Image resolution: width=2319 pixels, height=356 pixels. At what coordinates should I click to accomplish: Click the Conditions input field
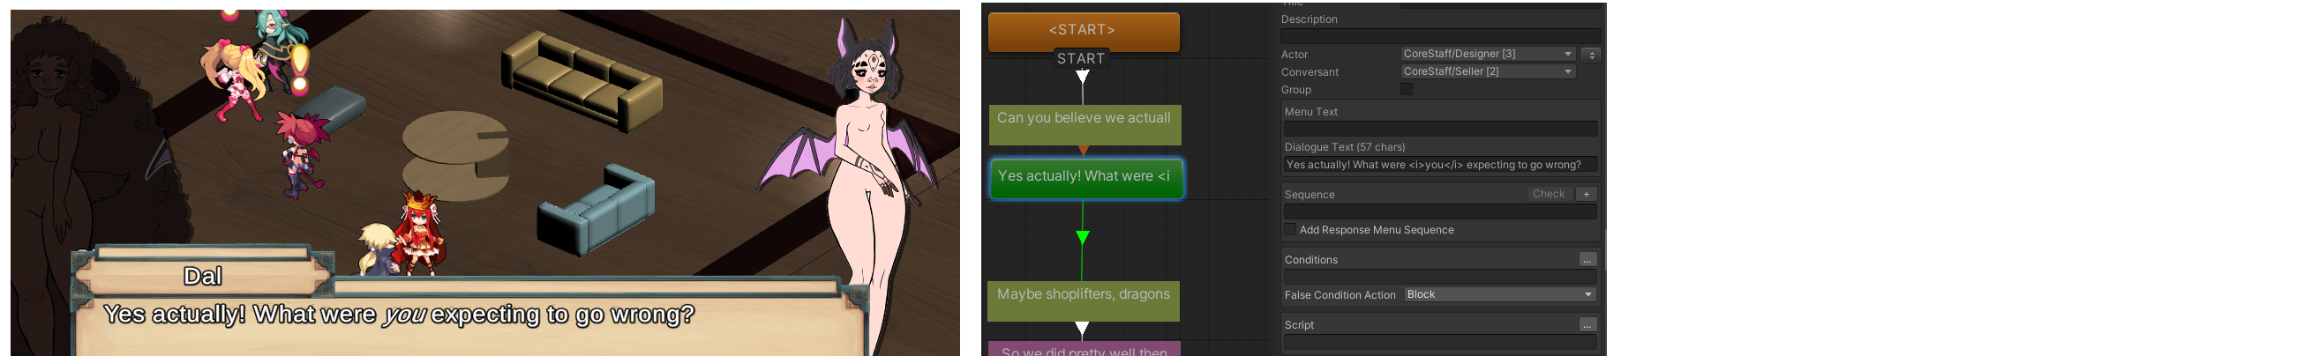[x=1440, y=277]
